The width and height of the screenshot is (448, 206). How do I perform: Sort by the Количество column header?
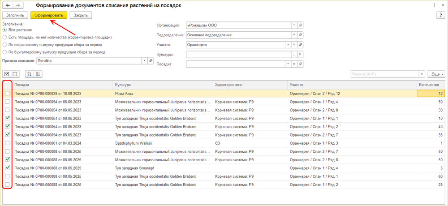(430, 84)
